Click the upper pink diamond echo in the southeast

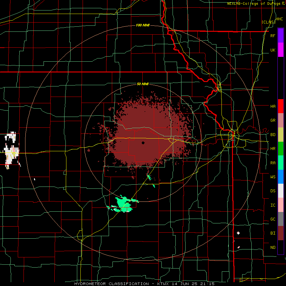(238, 233)
